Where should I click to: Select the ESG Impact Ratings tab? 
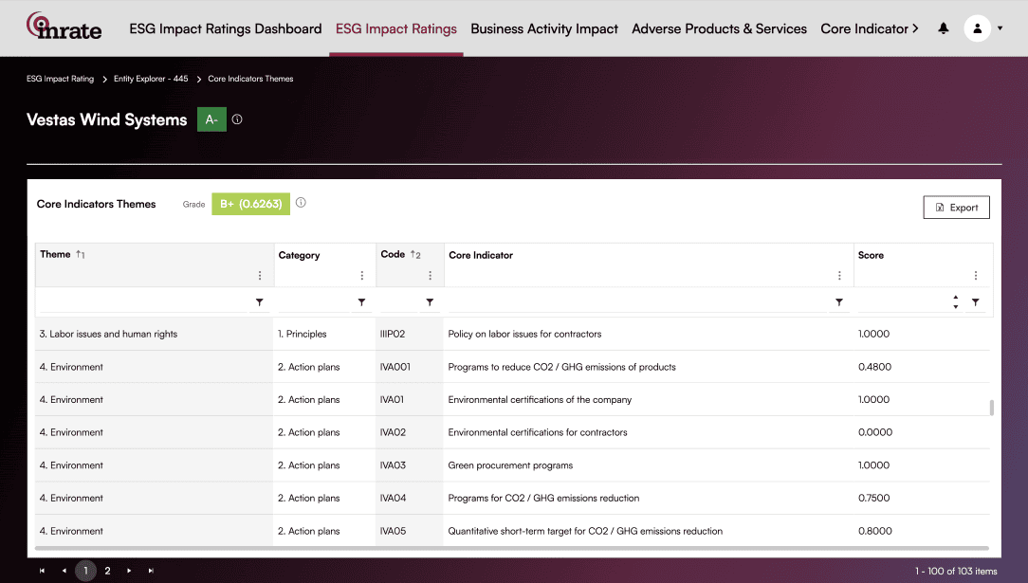[396, 28]
